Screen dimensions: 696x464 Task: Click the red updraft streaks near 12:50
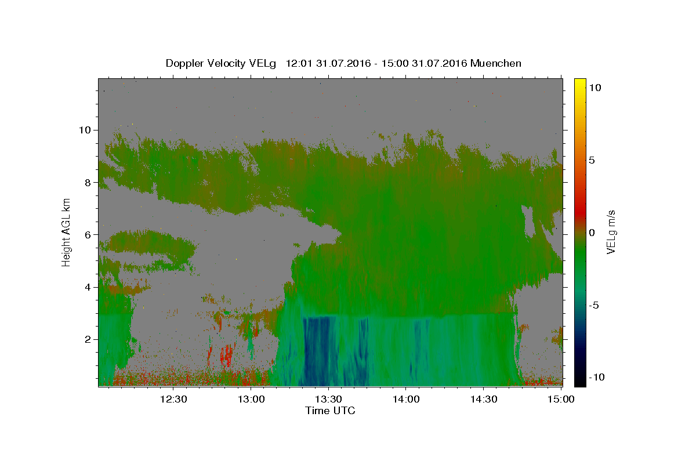(x=226, y=355)
